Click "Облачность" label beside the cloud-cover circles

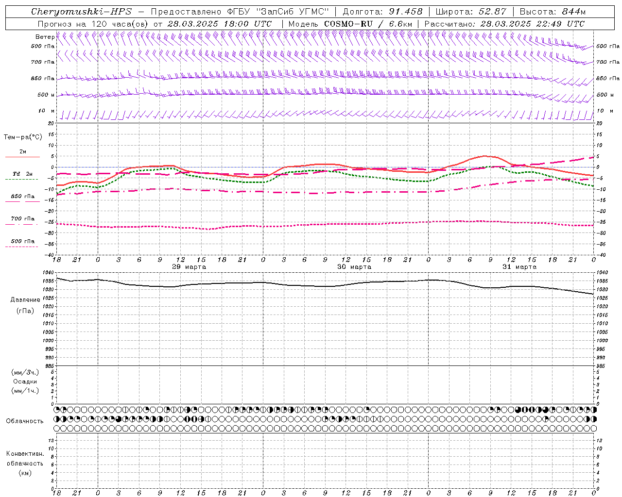(x=25, y=421)
